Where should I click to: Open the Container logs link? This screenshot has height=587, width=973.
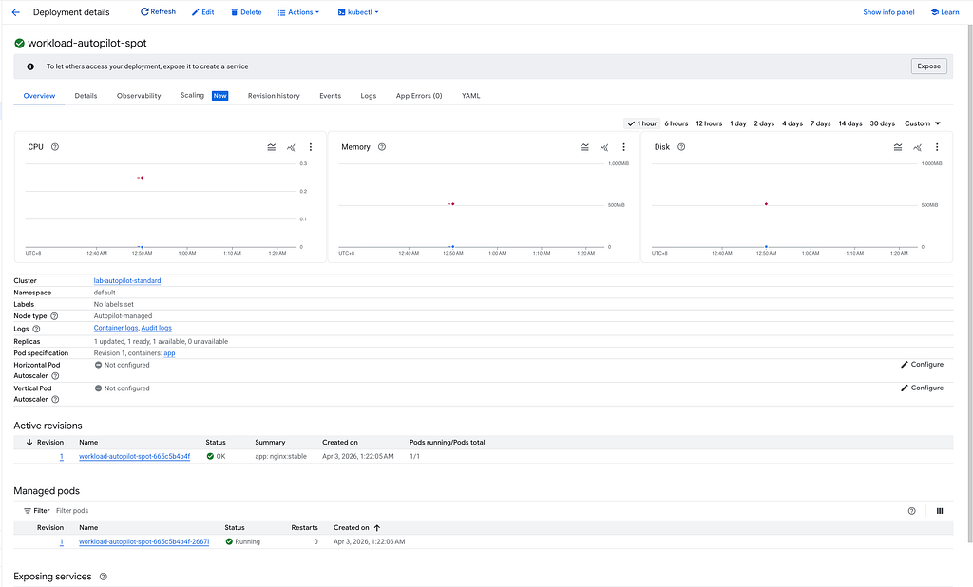coord(116,328)
